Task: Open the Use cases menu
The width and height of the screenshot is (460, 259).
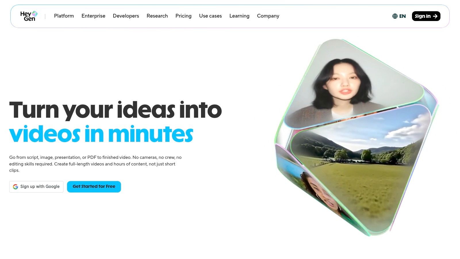Action: pyautogui.click(x=210, y=16)
